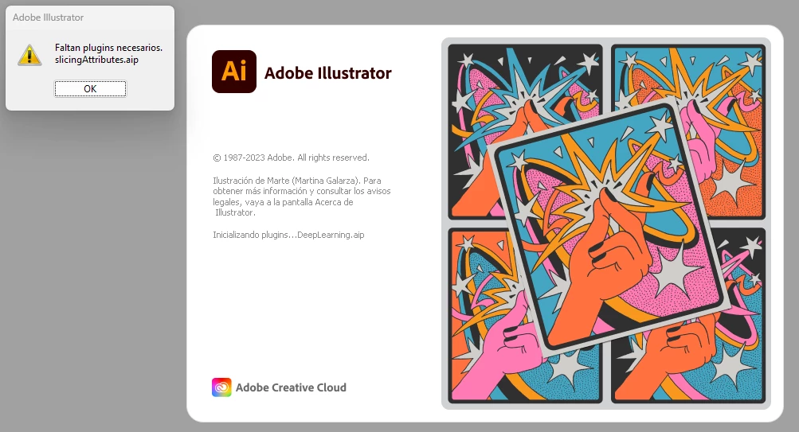Click the 'Inicializando plugins…DeepLearning.aip' status line
799x432 pixels.
pyautogui.click(x=288, y=235)
